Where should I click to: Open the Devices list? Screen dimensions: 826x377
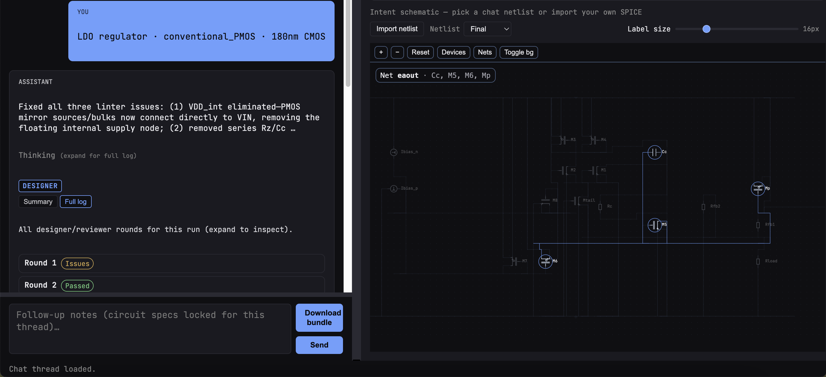(x=453, y=52)
